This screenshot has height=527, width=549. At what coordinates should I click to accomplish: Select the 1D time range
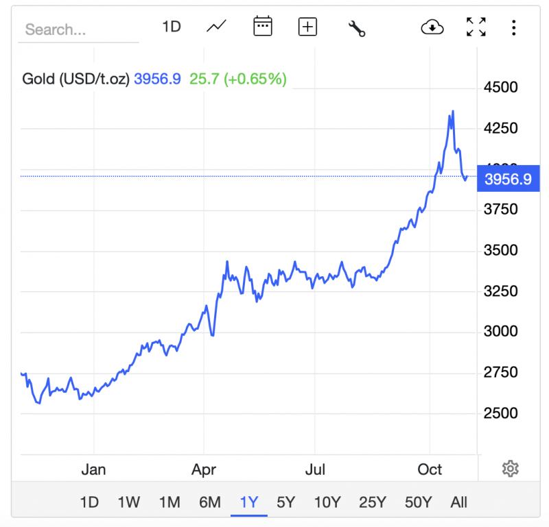89,502
